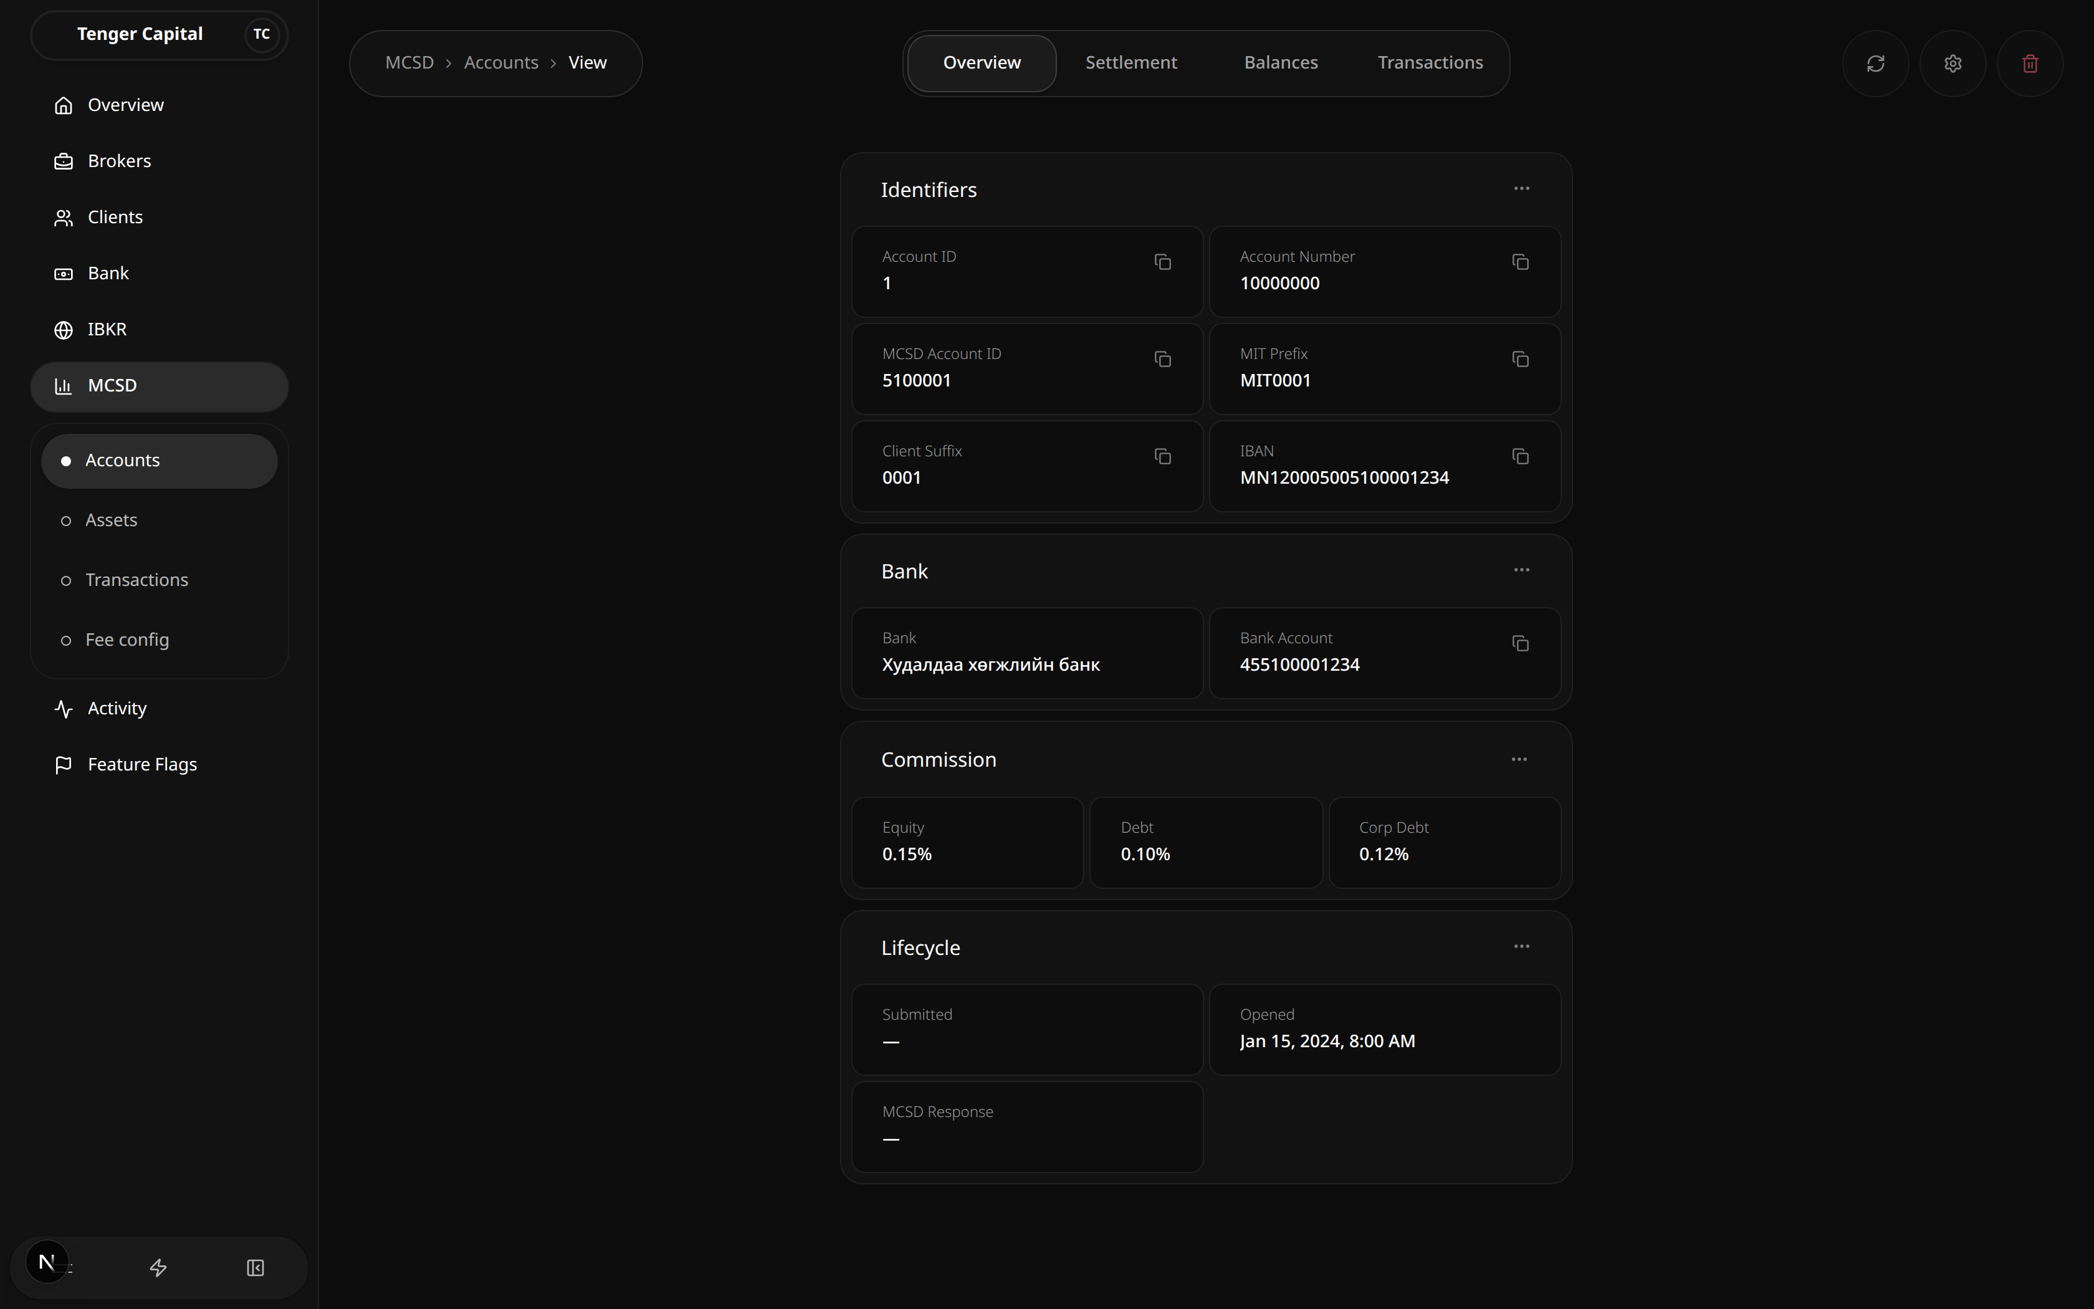
Task: Click the Commission section heading
Action: 938,760
